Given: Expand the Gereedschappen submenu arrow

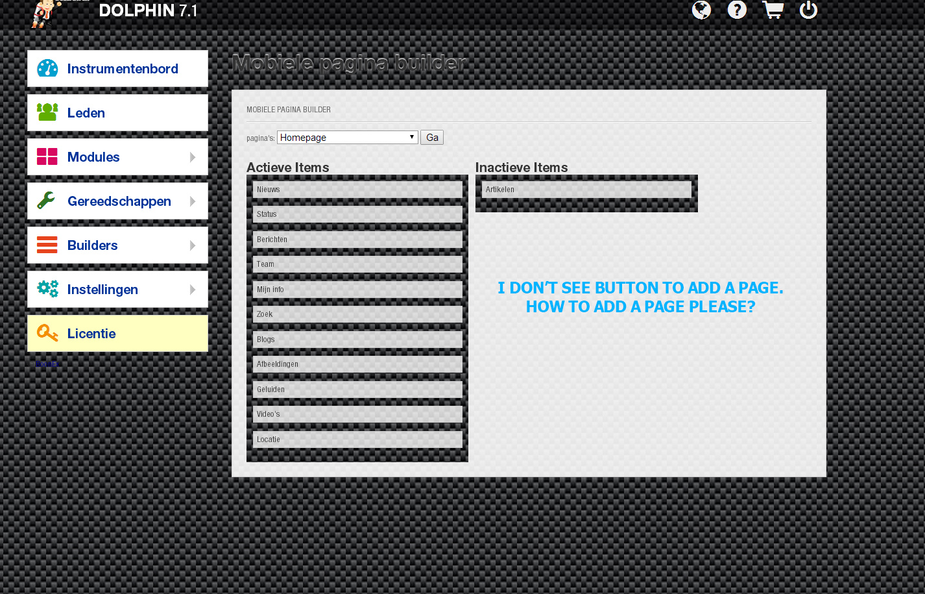Looking at the screenshot, I should coord(193,201).
